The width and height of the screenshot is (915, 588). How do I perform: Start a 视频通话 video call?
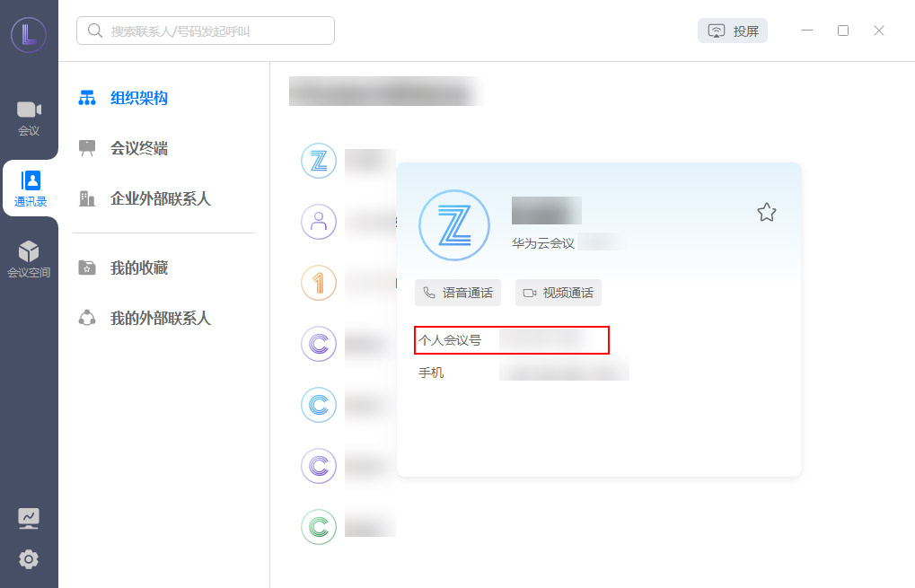click(558, 292)
